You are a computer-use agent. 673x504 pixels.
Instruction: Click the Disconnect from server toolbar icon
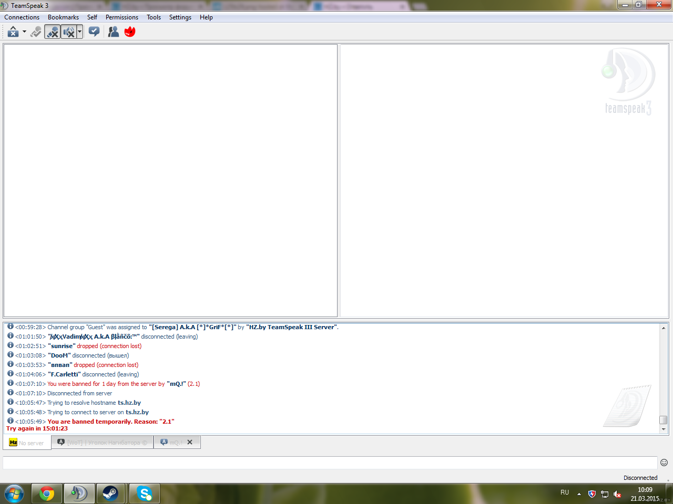(x=13, y=32)
